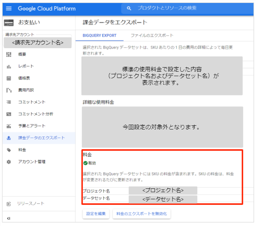Screen dimensions: 256x226
Task: Click the 予算とアラート icon
Action: click(x=9, y=126)
